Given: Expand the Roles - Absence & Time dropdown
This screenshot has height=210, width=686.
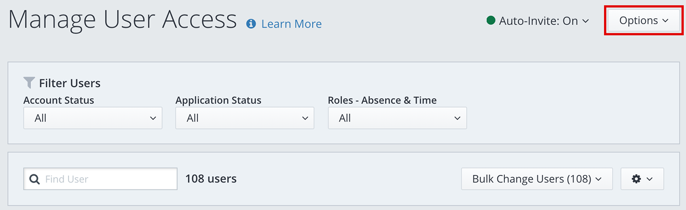Looking at the screenshot, I should [397, 118].
